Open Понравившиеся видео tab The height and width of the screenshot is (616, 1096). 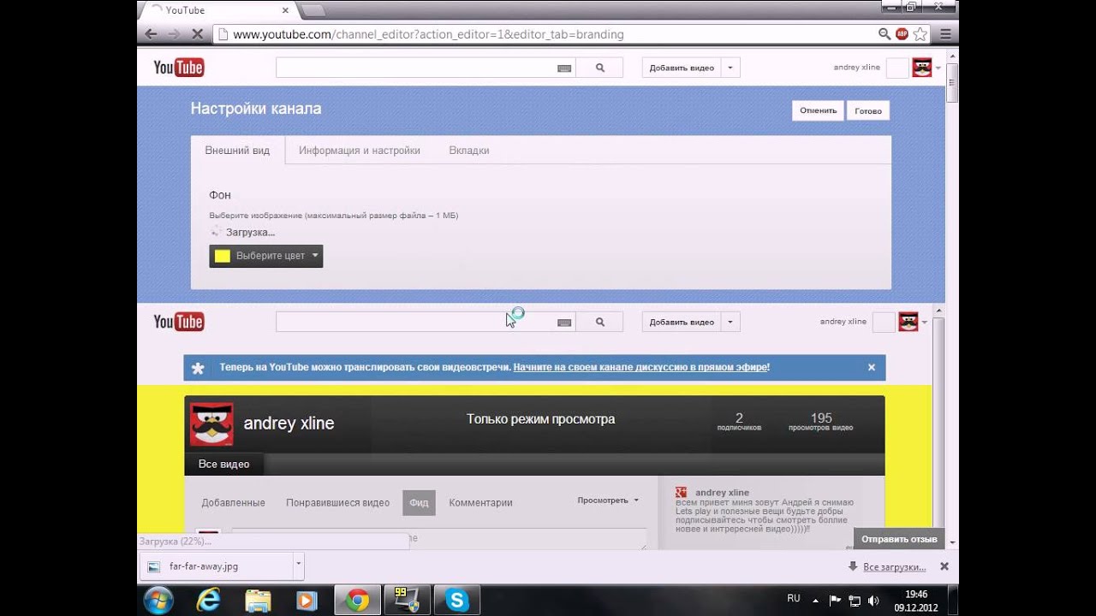pyautogui.click(x=337, y=503)
